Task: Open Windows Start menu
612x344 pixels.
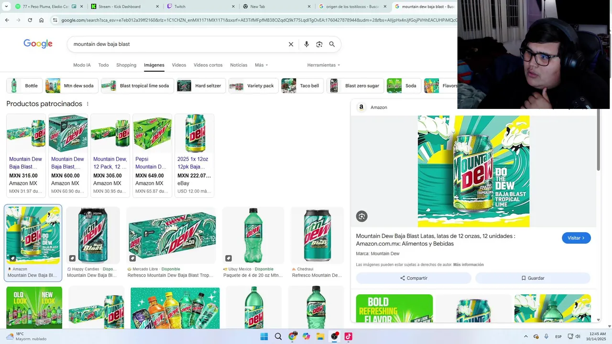Action: (264, 336)
